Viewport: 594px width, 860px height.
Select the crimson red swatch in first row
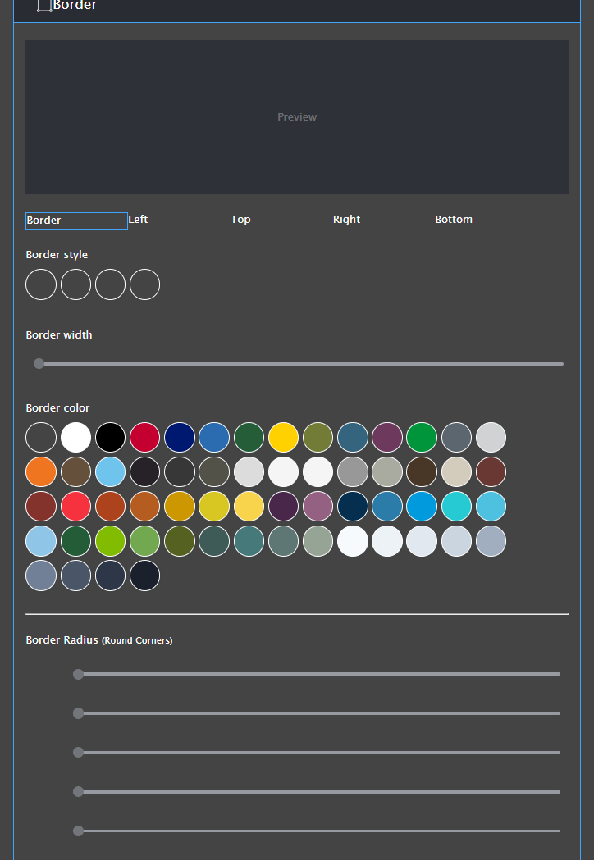[x=144, y=438]
